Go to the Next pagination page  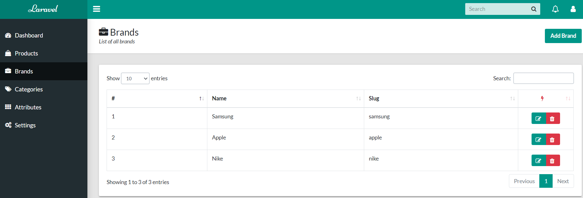coord(563,181)
